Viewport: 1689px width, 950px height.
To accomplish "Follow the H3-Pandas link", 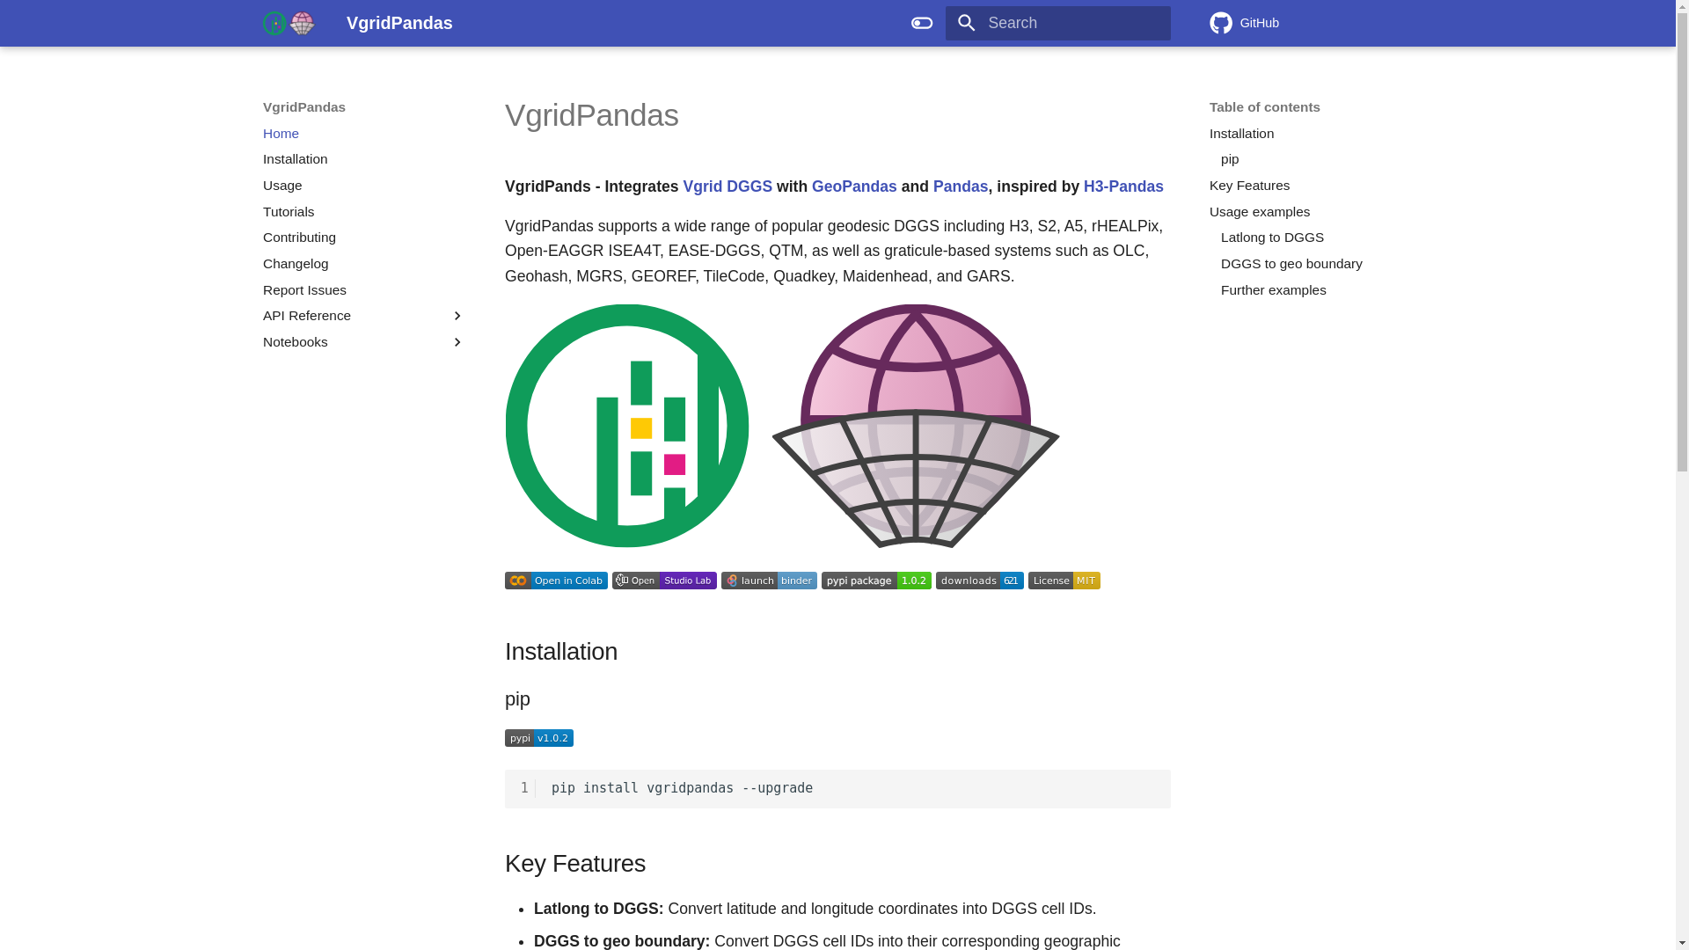I will pyautogui.click(x=1123, y=186).
